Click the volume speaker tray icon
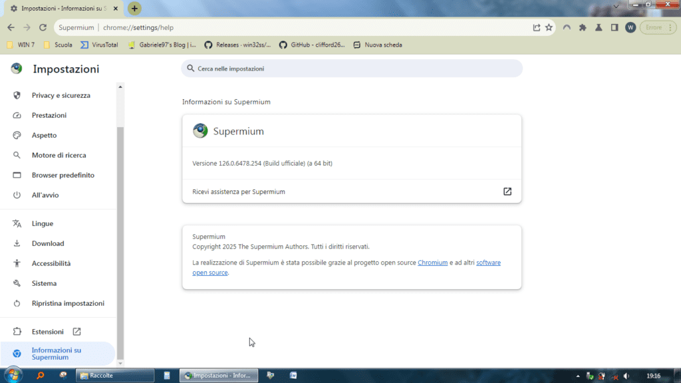The image size is (681, 383). (626, 376)
